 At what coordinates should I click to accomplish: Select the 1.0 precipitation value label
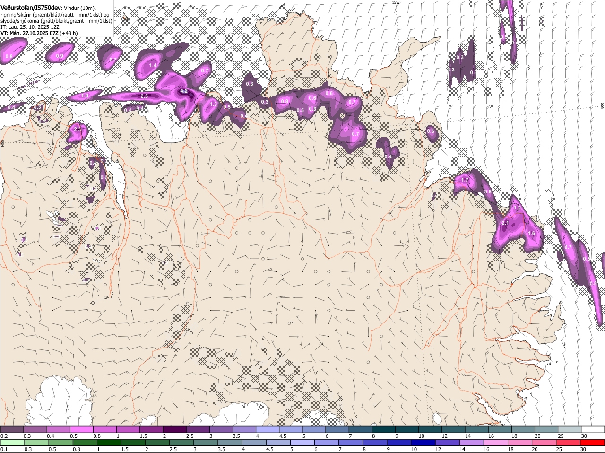pos(85,96)
